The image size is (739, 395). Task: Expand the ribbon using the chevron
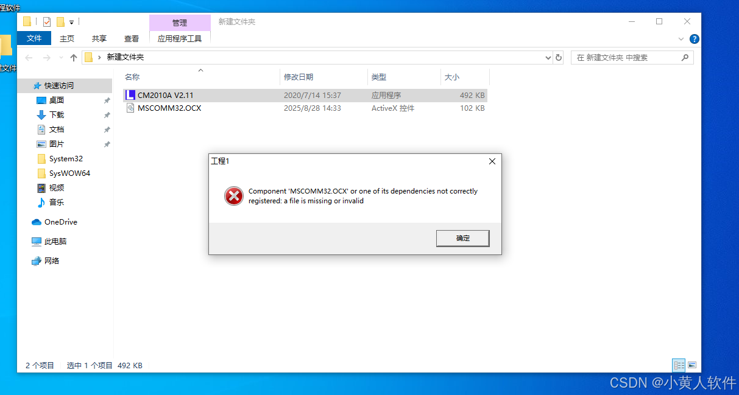(x=681, y=39)
